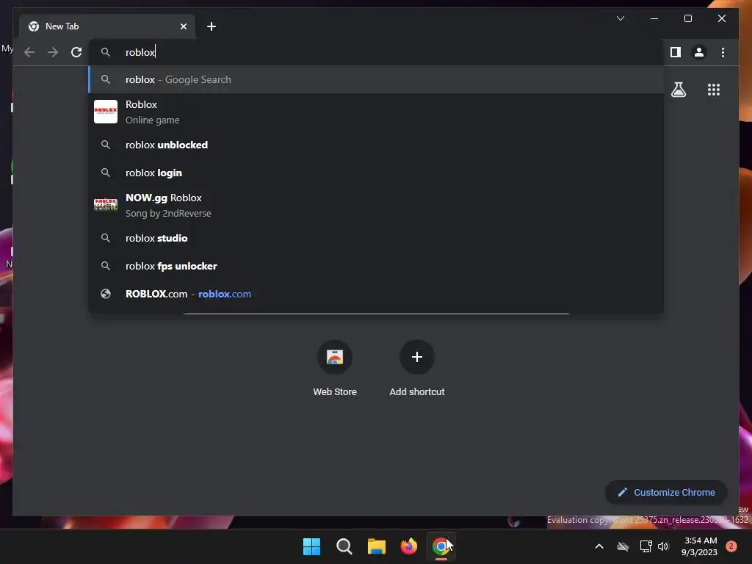752x564 pixels.
Task: Click the forward navigation arrow
Action: (x=53, y=52)
